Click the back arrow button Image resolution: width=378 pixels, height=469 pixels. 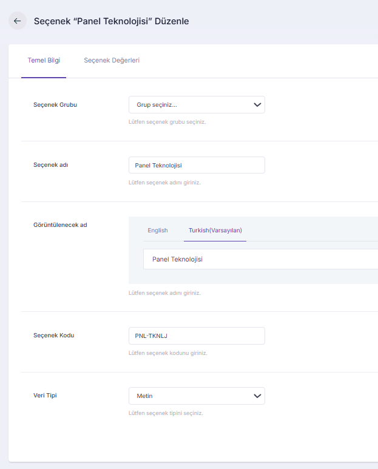(x=17, y=21)
